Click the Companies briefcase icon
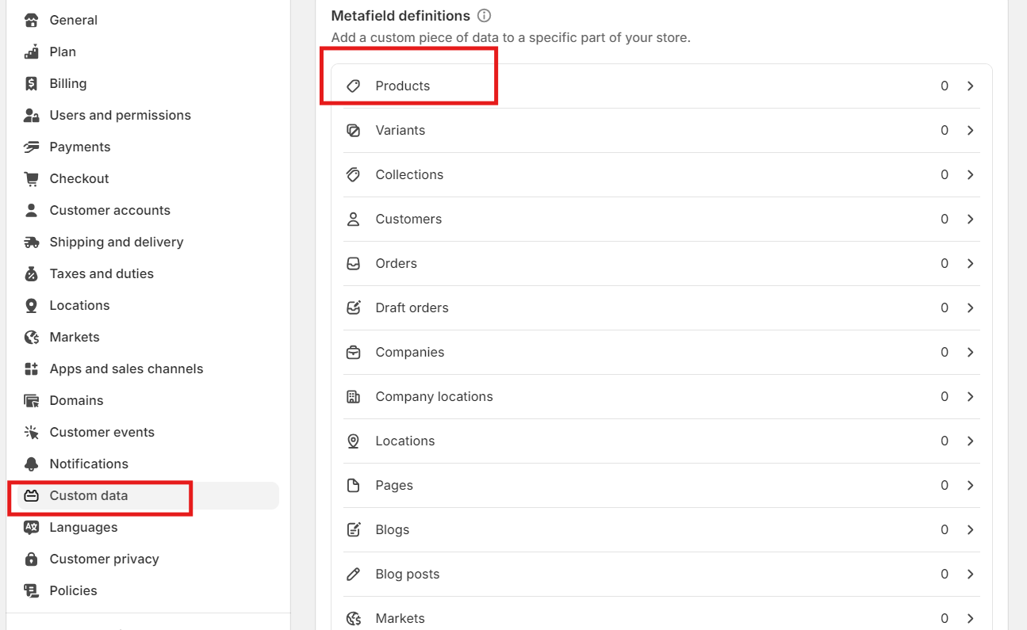The height and width of the screenshot is (630, 1027). coord(354,352)
